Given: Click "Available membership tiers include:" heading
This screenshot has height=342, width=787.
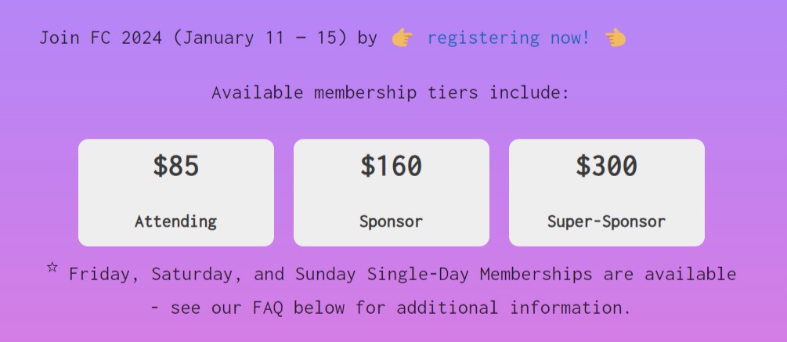Looking at the screenshot, I should pyautogui.click(x=391, y=93).
